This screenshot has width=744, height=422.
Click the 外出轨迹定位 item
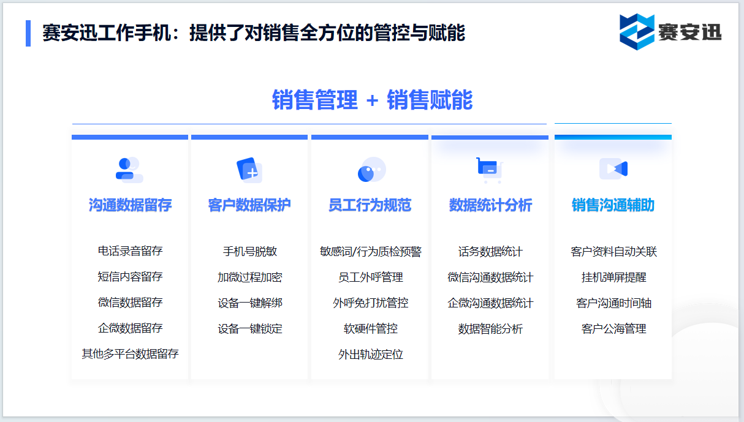click(x=370, y=355)
